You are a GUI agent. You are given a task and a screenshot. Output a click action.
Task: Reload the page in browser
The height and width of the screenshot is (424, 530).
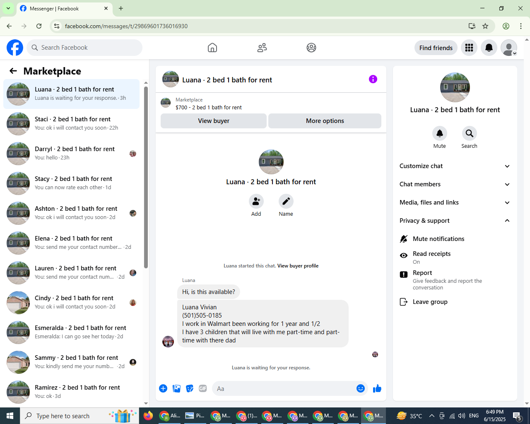(39, 26)
